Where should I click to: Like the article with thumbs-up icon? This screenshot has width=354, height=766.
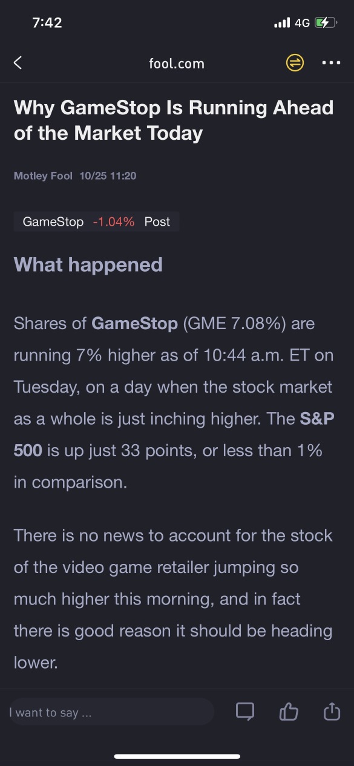tap(289, 712)
